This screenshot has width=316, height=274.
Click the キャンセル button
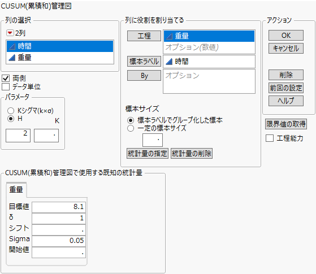[286, 49]
